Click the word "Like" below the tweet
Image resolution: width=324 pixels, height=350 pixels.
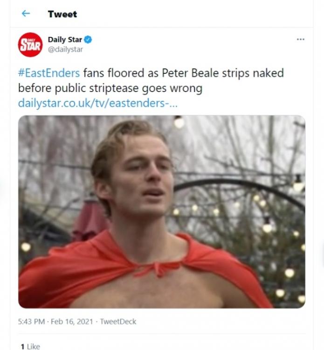click(33, 346)
